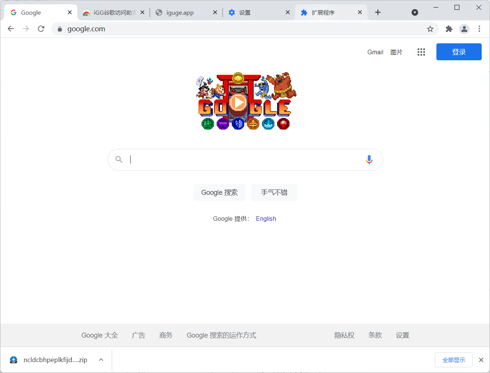View site info via the lock icon
Screen dimensions: 490x373
coord(59,29)
